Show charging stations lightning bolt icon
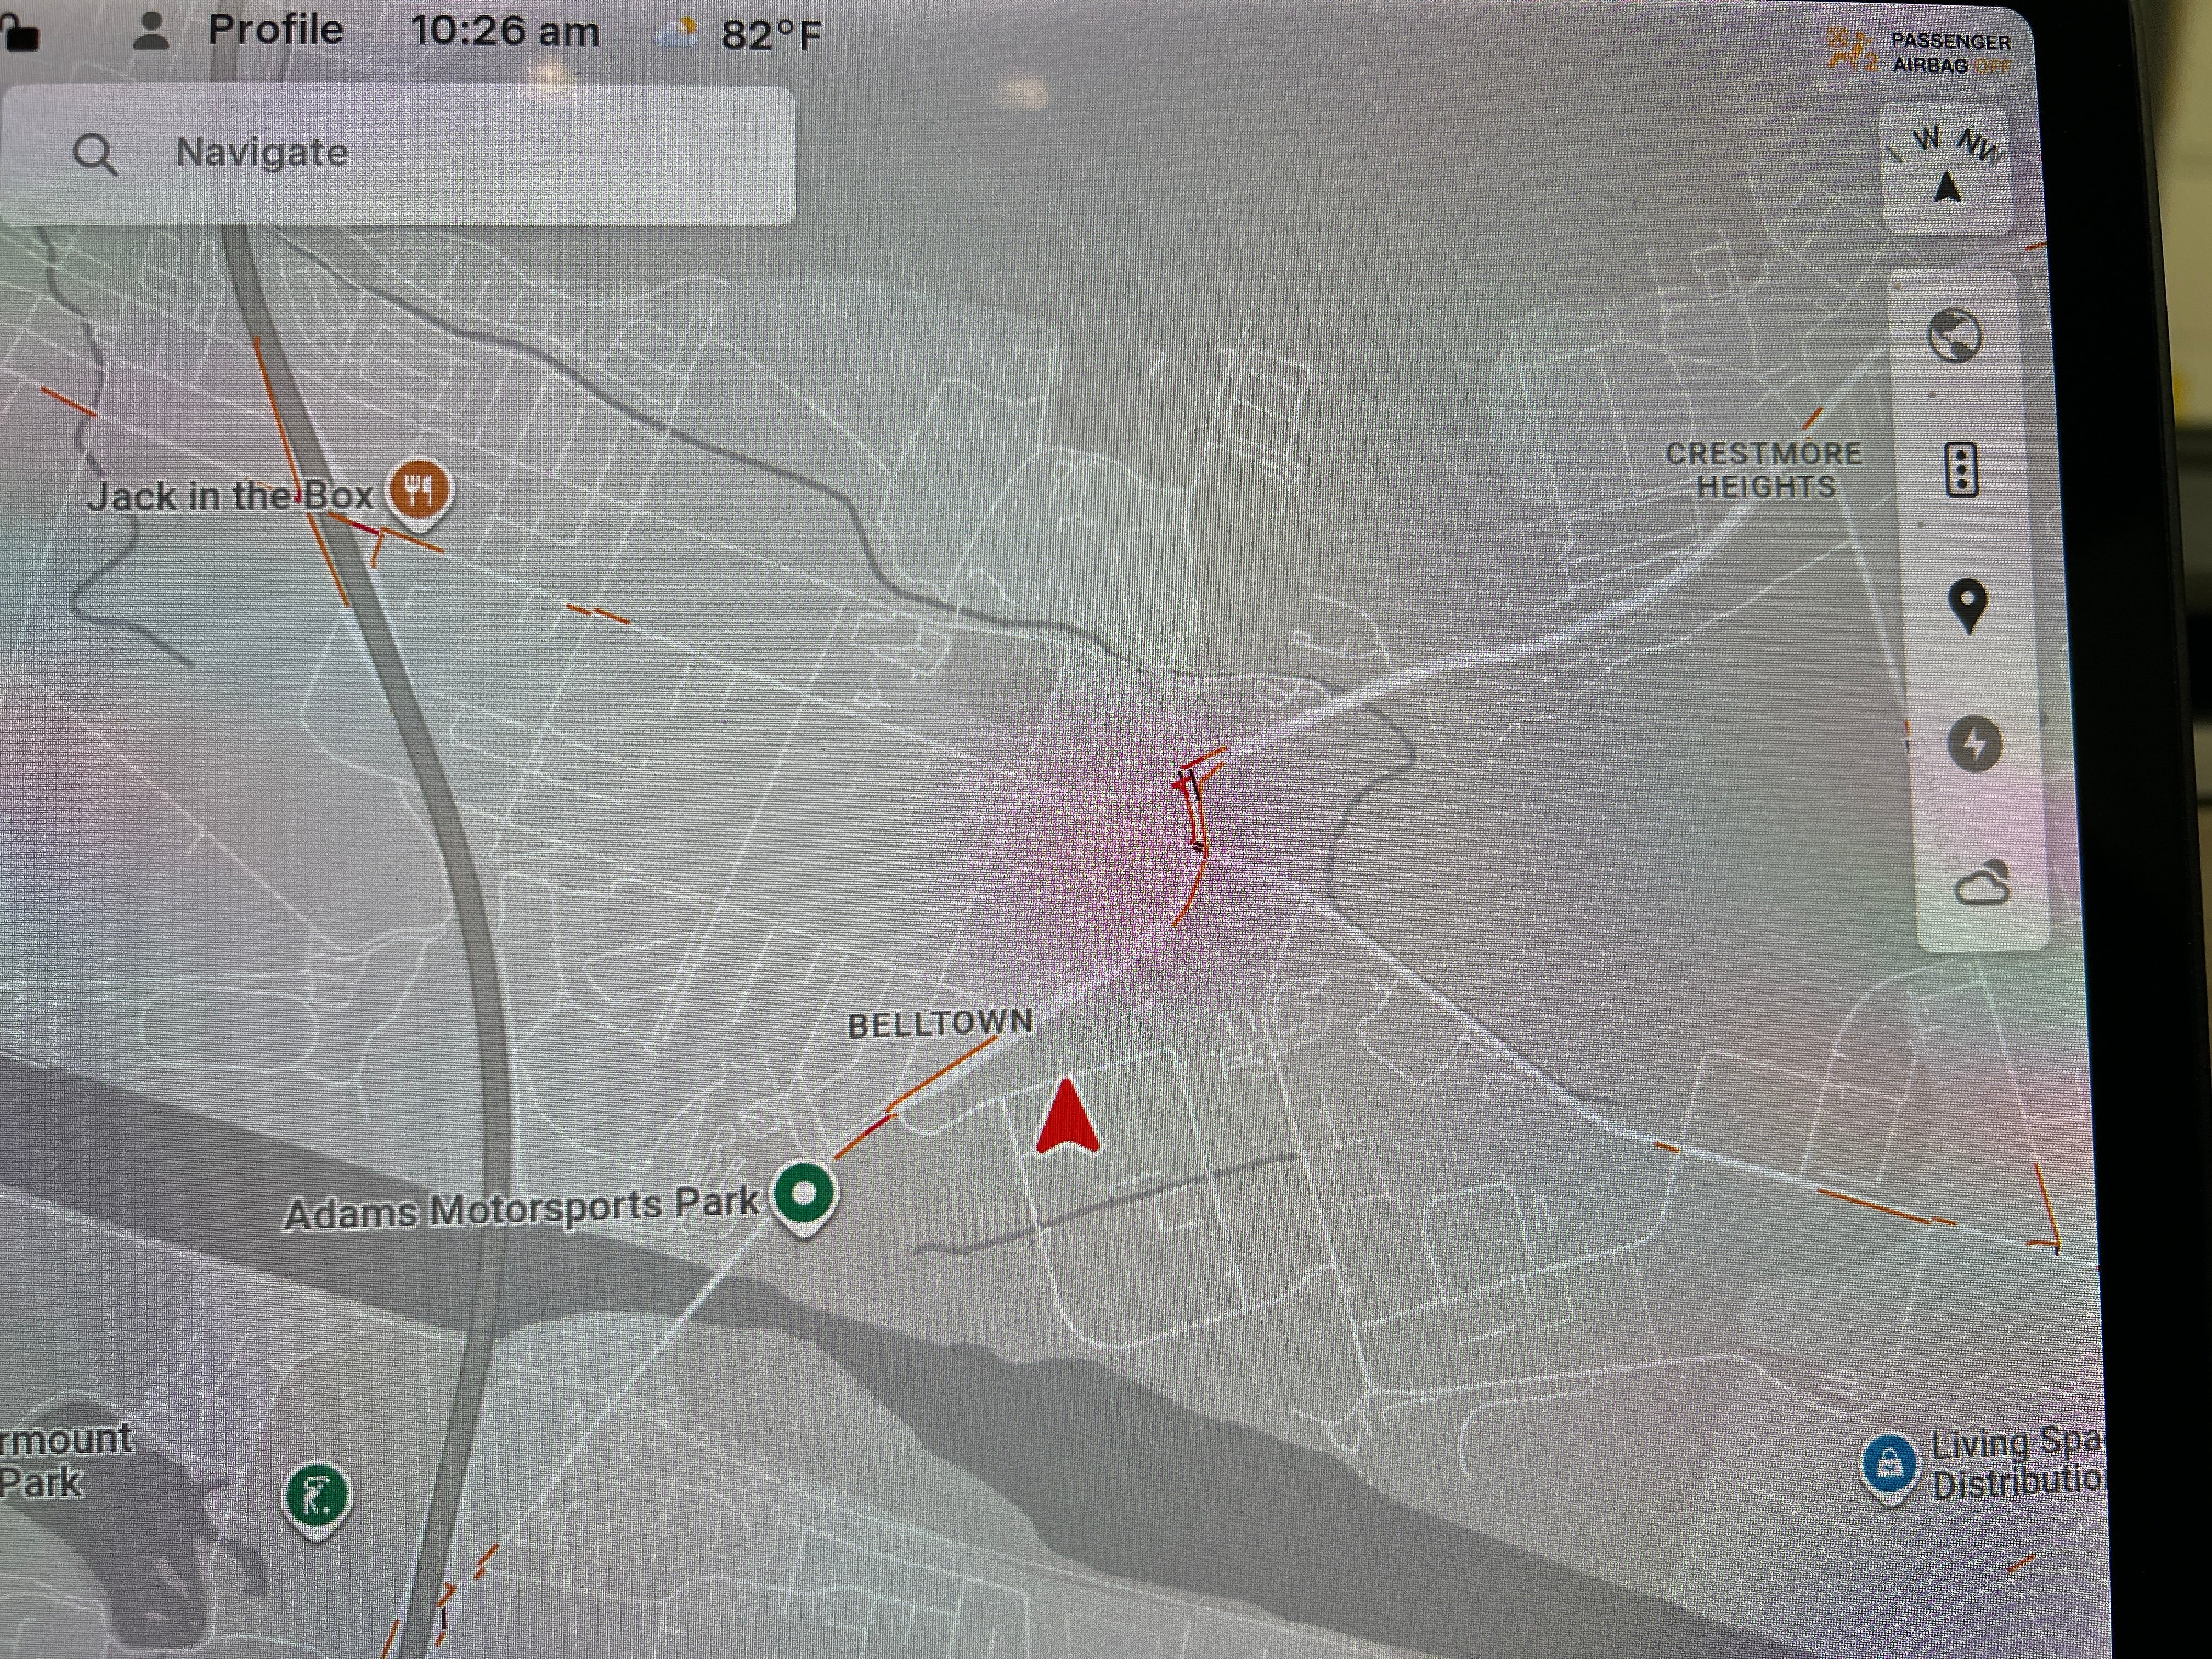 click(x=1974, y=744)
